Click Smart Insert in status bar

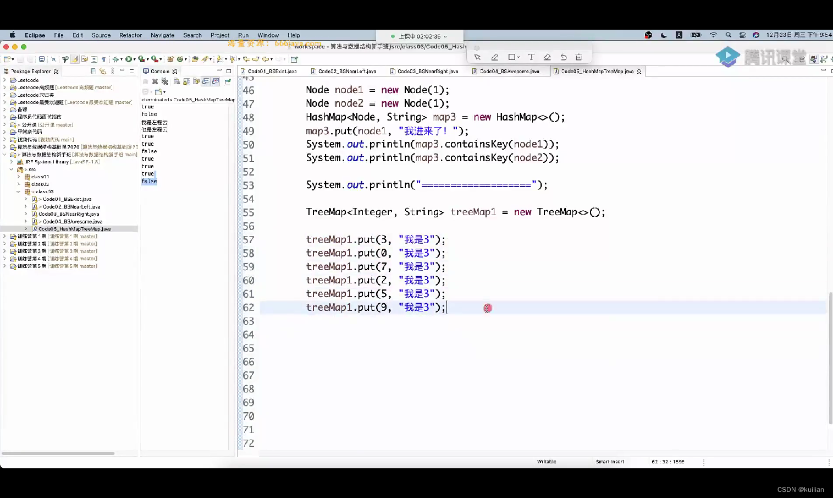pos(610,462)
